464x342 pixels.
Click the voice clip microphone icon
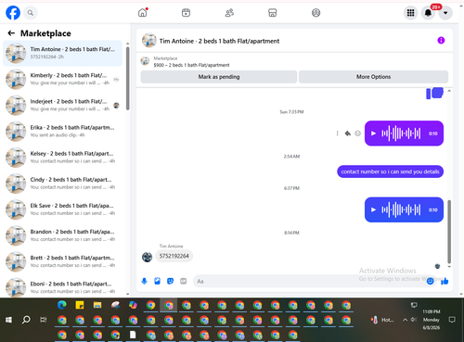coord(144,281)
